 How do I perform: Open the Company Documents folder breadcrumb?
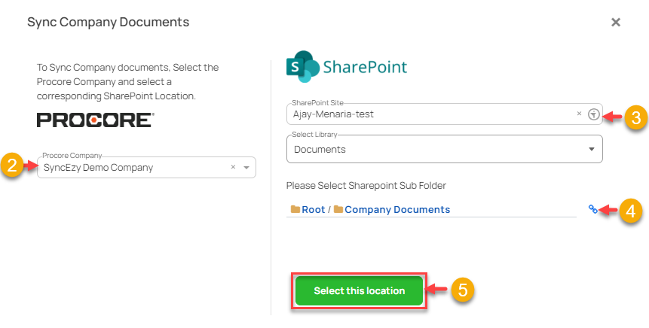pyautogui.click(x=392, y=209)
